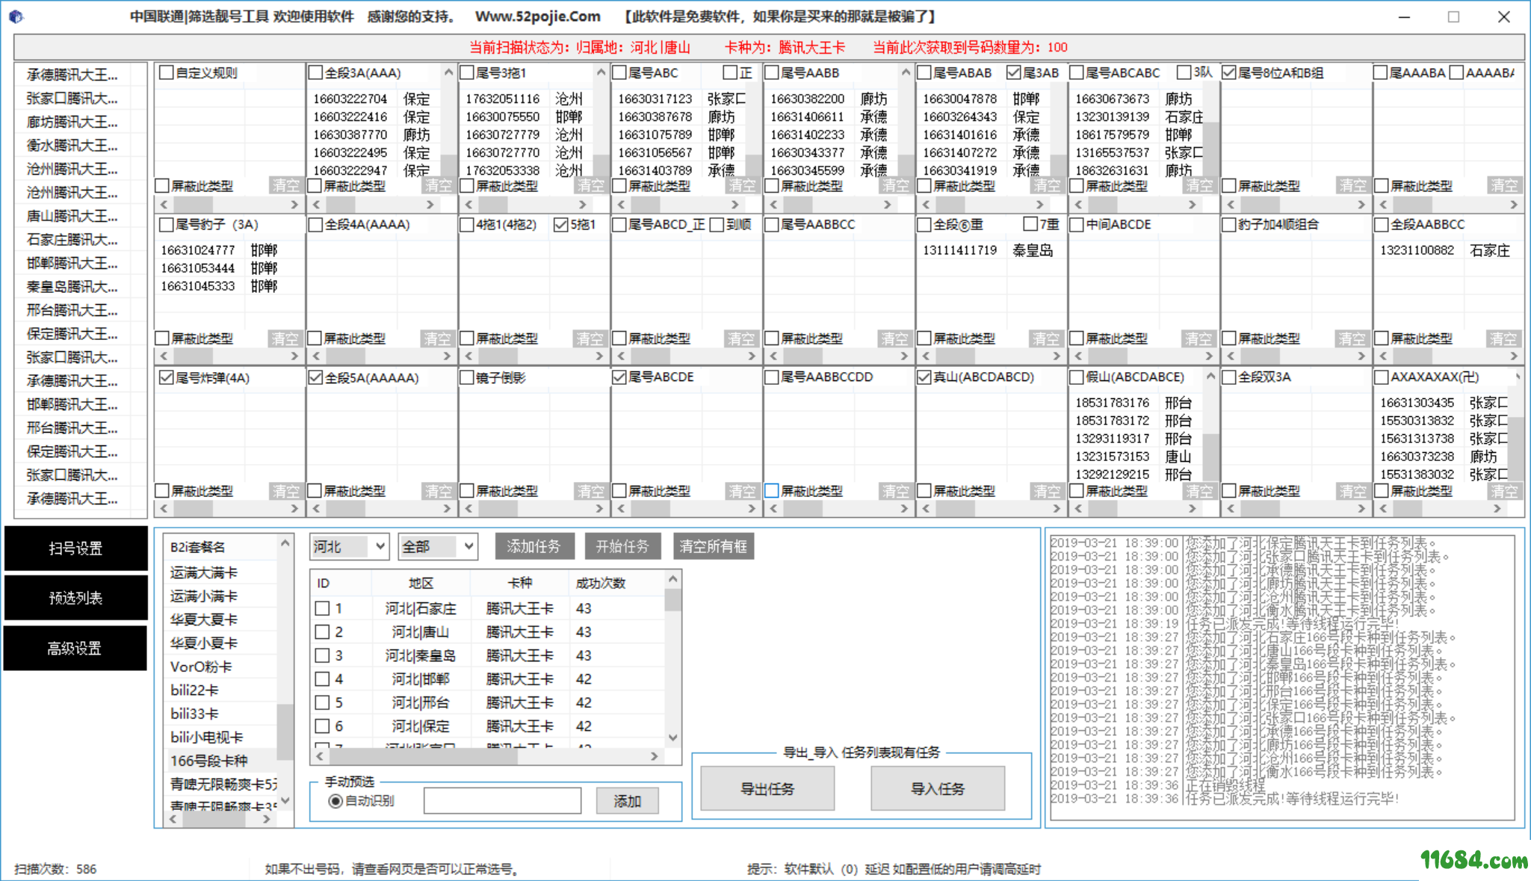This screenshot has height=881, width=1531.
Task: Click the 导入任务 button
Action: coord(938,788)
